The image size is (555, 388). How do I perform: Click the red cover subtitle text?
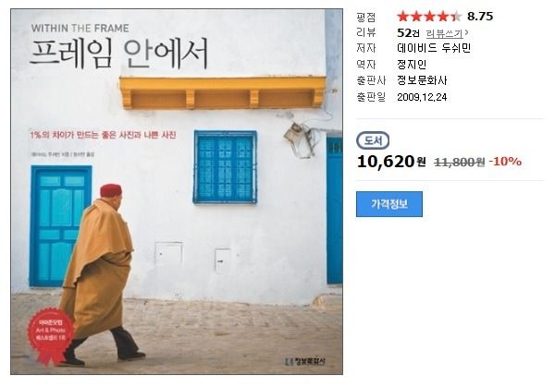[x=103, y=135]
